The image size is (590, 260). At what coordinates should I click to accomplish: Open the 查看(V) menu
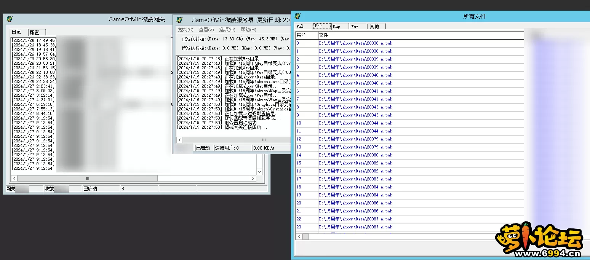206,30
